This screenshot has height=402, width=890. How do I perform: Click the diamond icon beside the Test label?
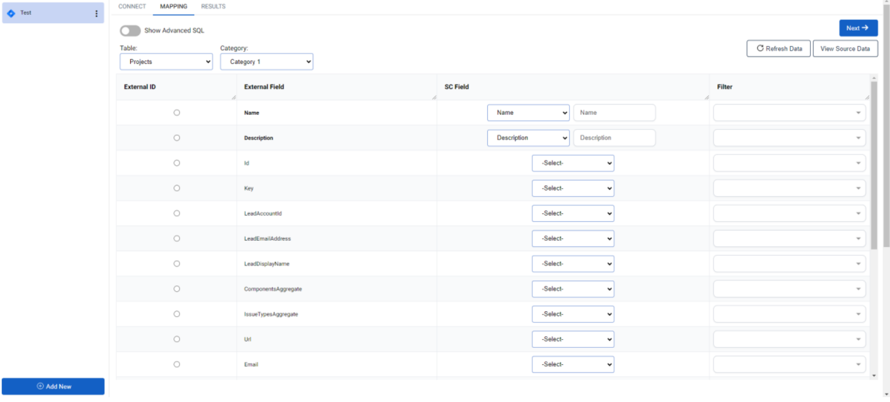pos(11,13)
